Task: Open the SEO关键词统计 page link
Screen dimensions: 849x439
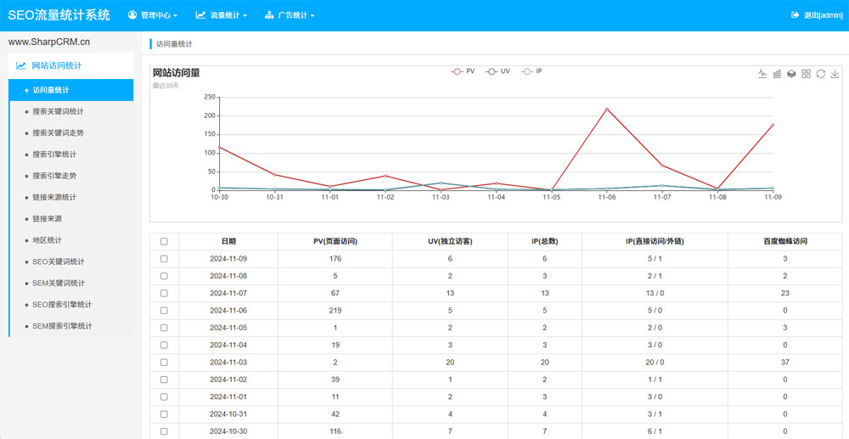Action: [59, 262]
